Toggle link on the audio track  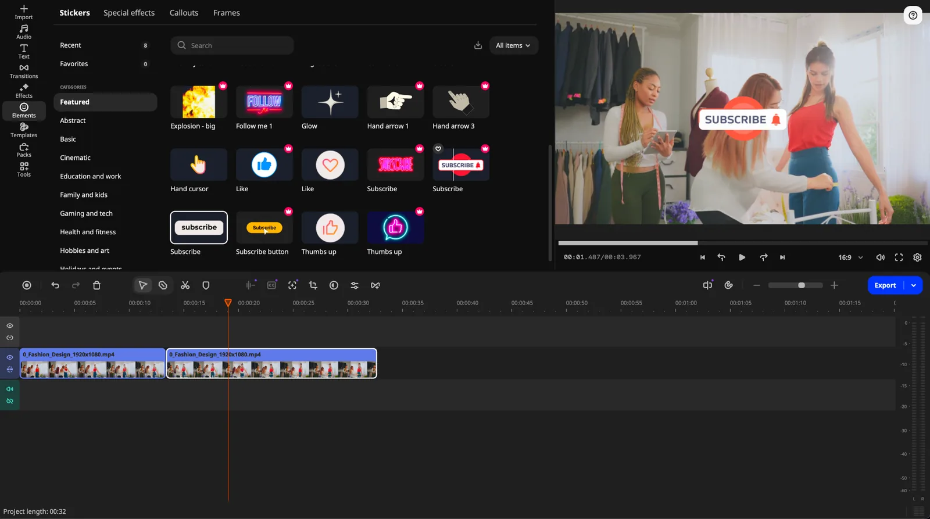[x=10, y=401]
